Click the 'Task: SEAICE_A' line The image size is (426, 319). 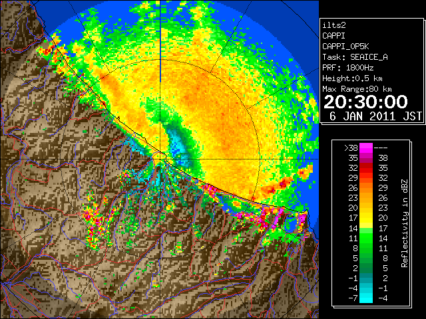pos(355,57)
